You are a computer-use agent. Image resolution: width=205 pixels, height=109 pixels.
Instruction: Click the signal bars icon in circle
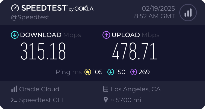click(188, 13)
